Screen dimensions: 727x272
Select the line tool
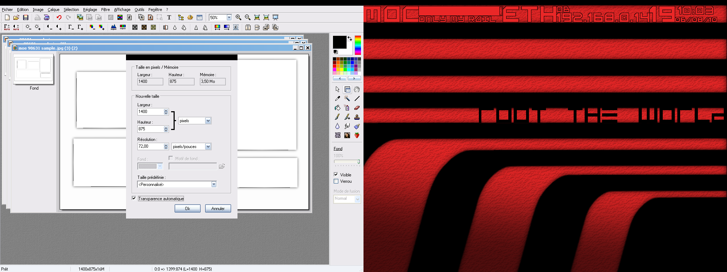coord(357,98)
